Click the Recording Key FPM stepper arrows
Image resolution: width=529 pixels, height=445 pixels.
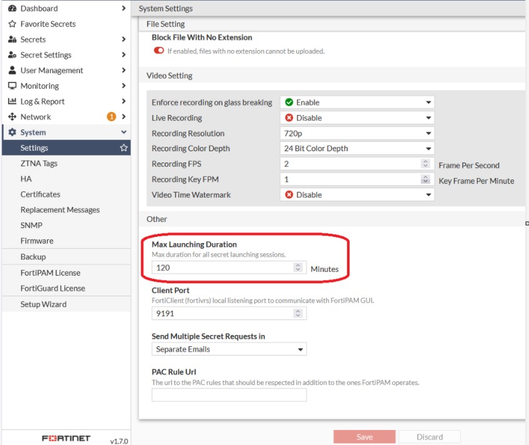click(x=425, y=179)
